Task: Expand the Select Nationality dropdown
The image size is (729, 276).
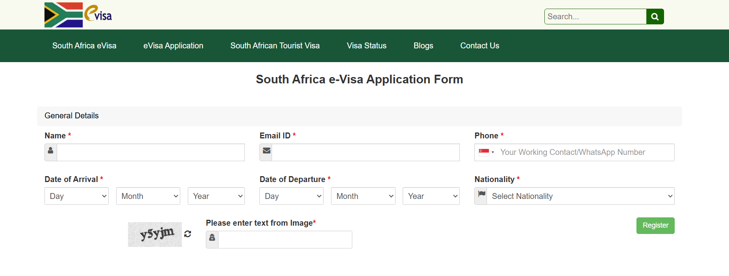Action: tap(580, 196)
